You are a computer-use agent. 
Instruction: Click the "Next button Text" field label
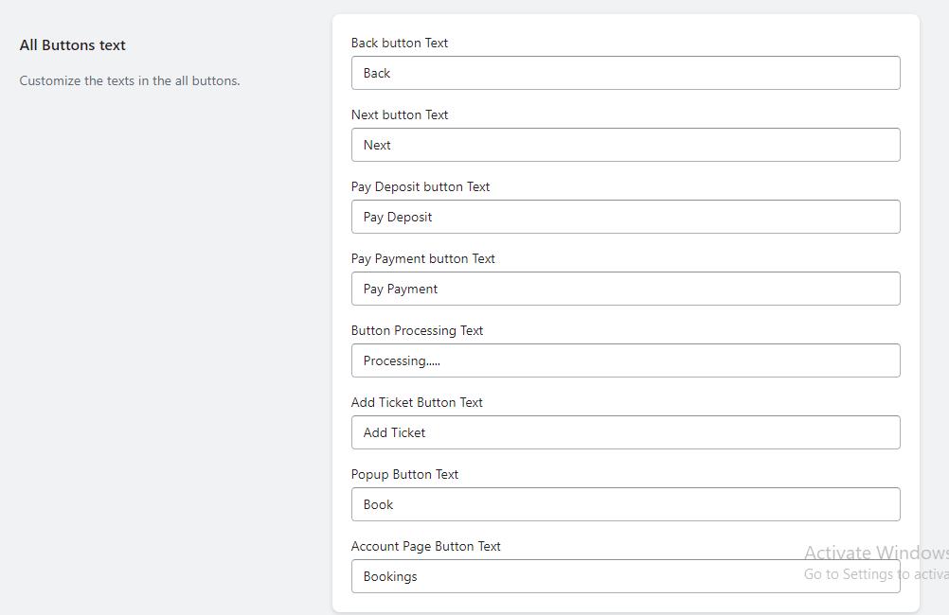pos(399,114)
